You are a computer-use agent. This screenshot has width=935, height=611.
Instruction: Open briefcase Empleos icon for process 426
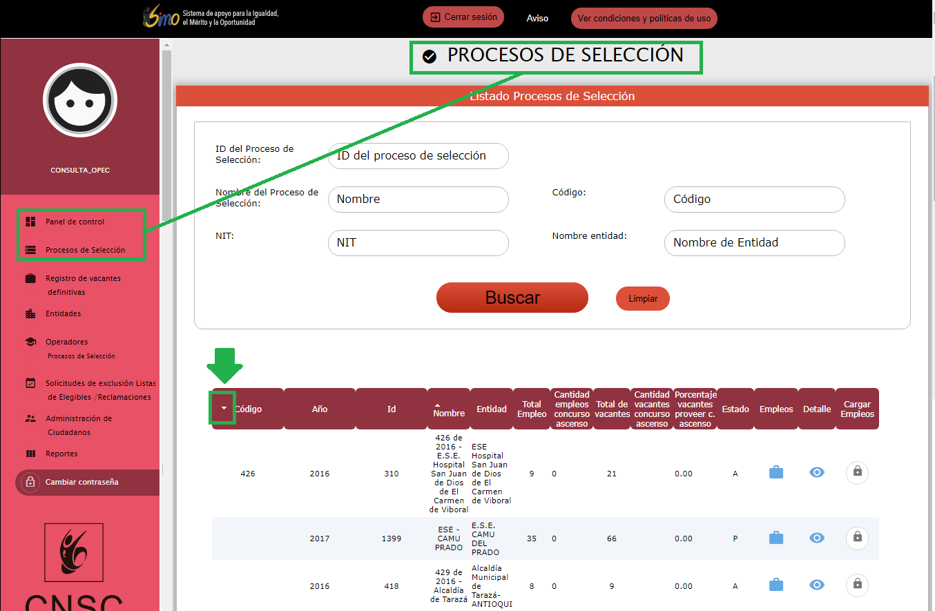[776, 473]
